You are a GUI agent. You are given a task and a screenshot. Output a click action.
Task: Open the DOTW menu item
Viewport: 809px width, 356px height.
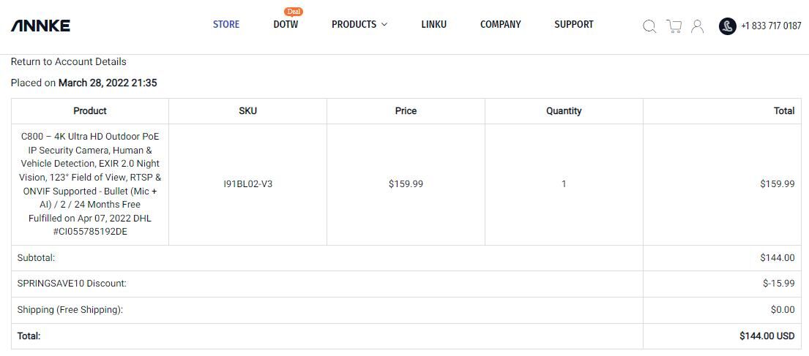[286, 24]
